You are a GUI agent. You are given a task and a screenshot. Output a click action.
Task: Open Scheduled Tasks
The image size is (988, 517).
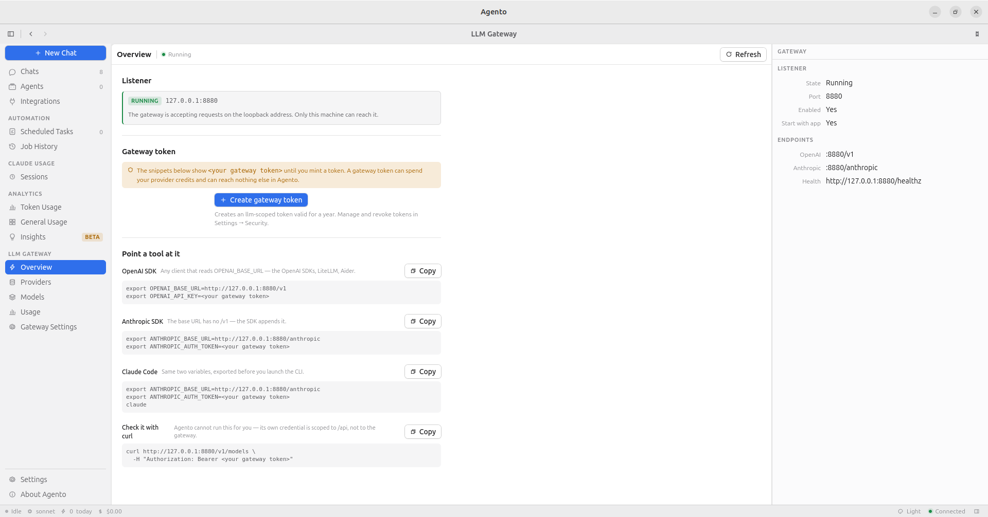[x=56, y=132]
